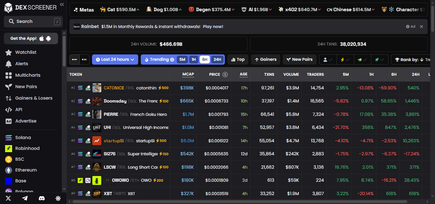Image resolution: width=435 pixels, height=204 pixels.
Task: Set the Trending period to 5M
Action: click(x=182, y=60)
